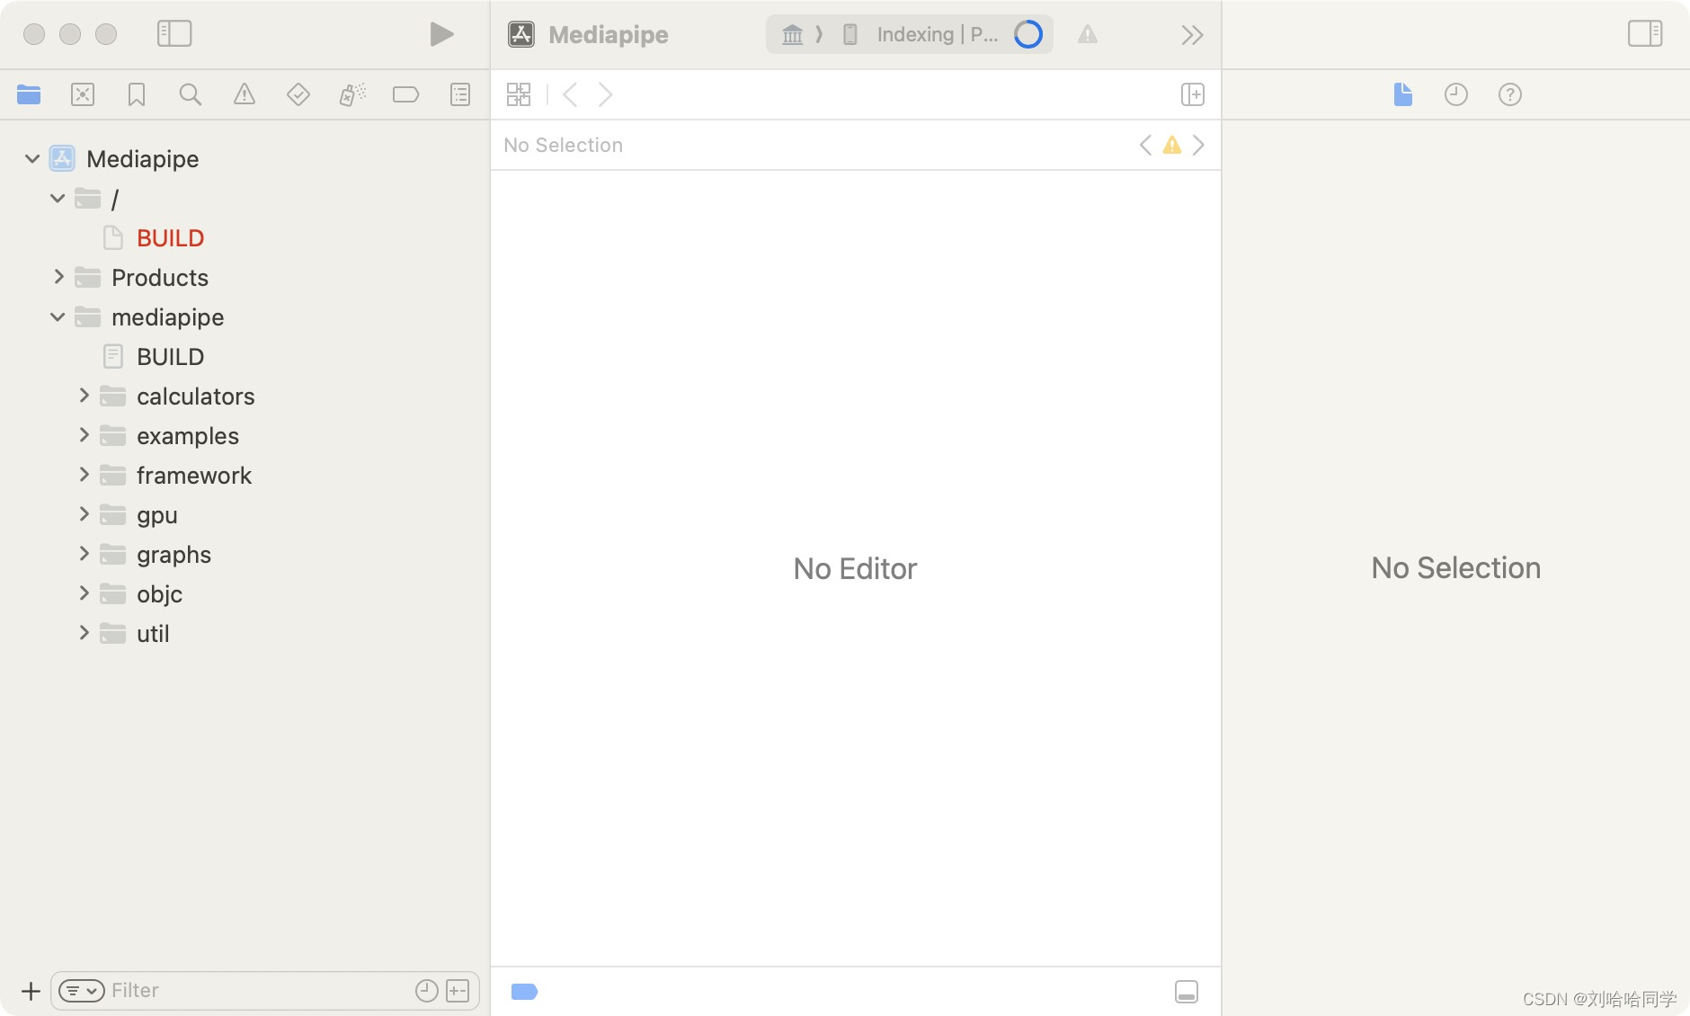Expand the Products folder
The image size is (1690, 1016).
[58, 277]
